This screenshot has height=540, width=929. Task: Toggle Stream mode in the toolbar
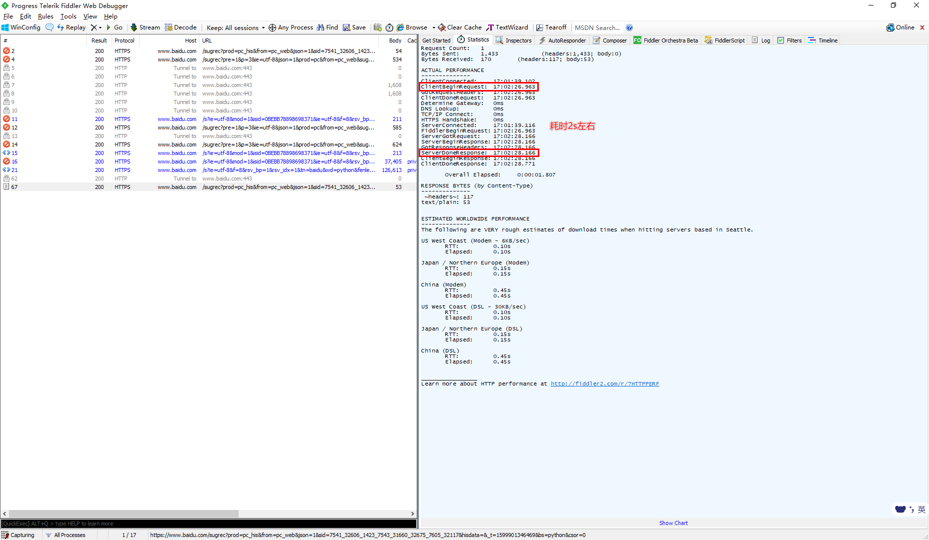click(x=145, y=27)
